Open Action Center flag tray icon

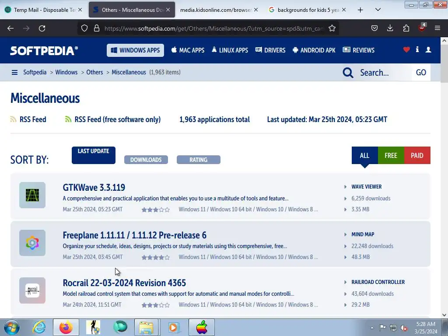(382, 328)
